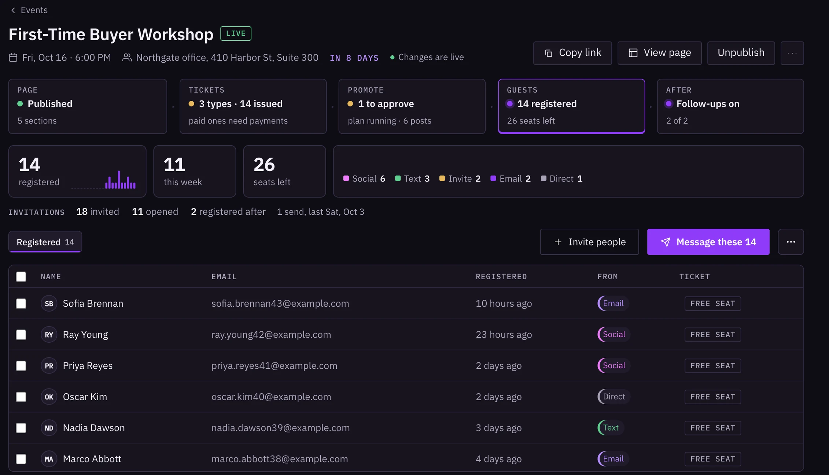Open the Promote step card
The image size is (829, 475).
click(x=412, y=106)
